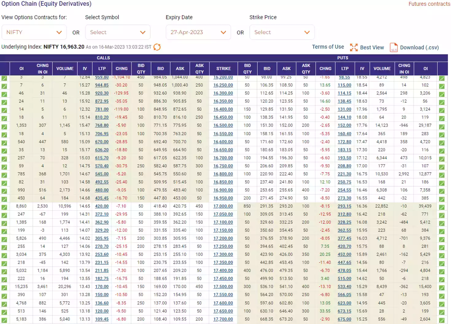Screen dimensions: 451x324
Task: Click the calls VOLUME column header
Action: 65,69
